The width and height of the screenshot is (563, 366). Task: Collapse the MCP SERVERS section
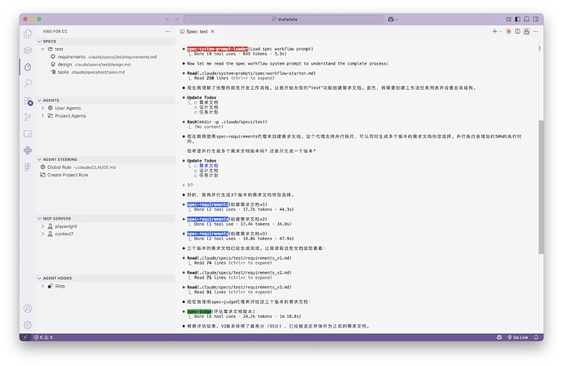pos(105,219)
